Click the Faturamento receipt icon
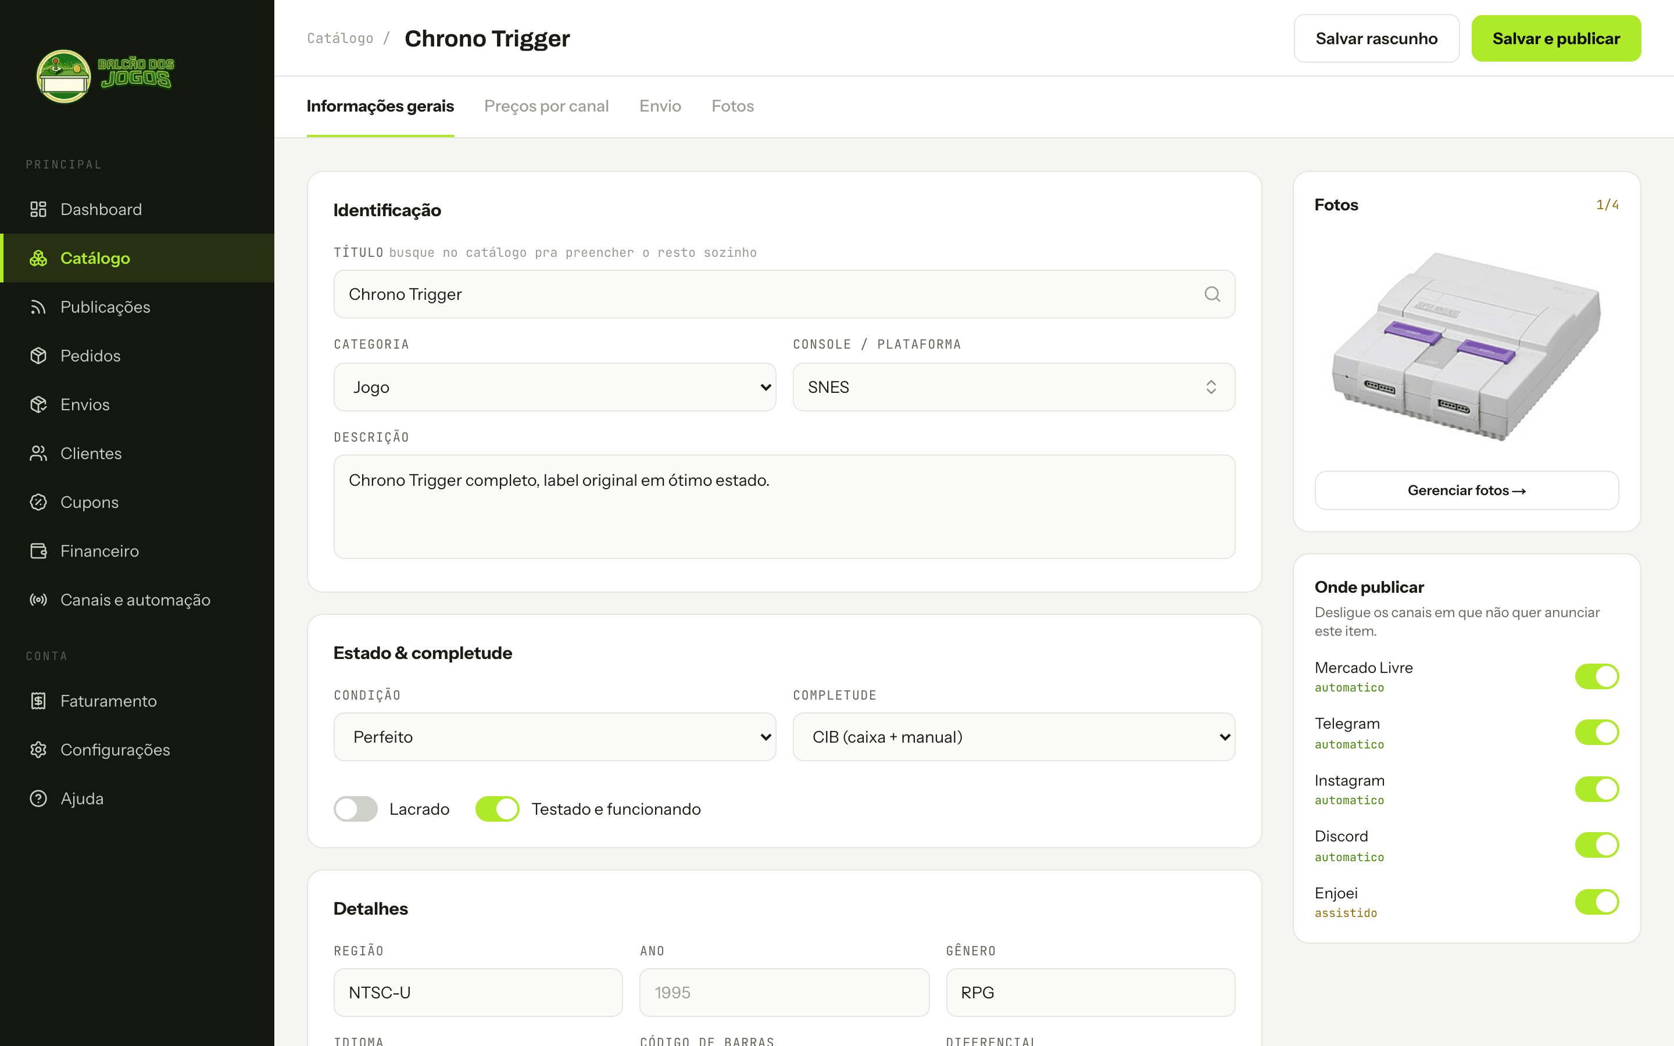Image resolution: width=1674 pixels, height=1046 pixels. click(38, 701)
